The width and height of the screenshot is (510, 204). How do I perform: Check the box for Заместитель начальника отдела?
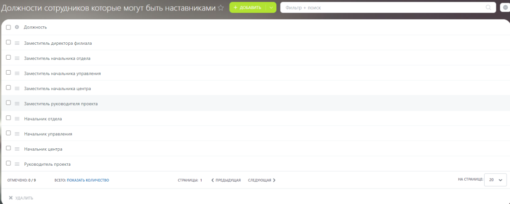pos(8,58)
